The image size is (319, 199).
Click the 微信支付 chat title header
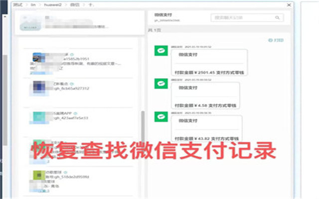(x=163, y=15)
